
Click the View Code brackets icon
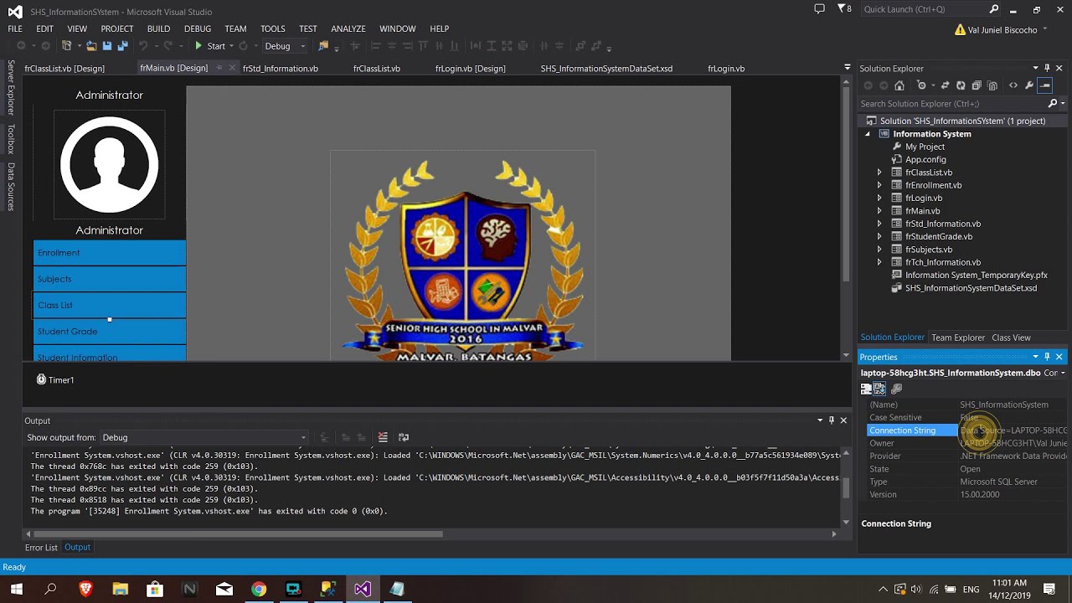click(x=1013, y=85)
